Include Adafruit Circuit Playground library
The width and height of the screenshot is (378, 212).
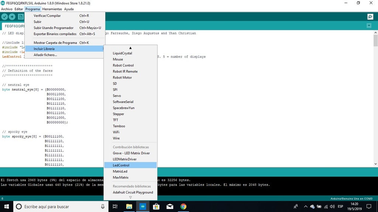pos(130,192)
